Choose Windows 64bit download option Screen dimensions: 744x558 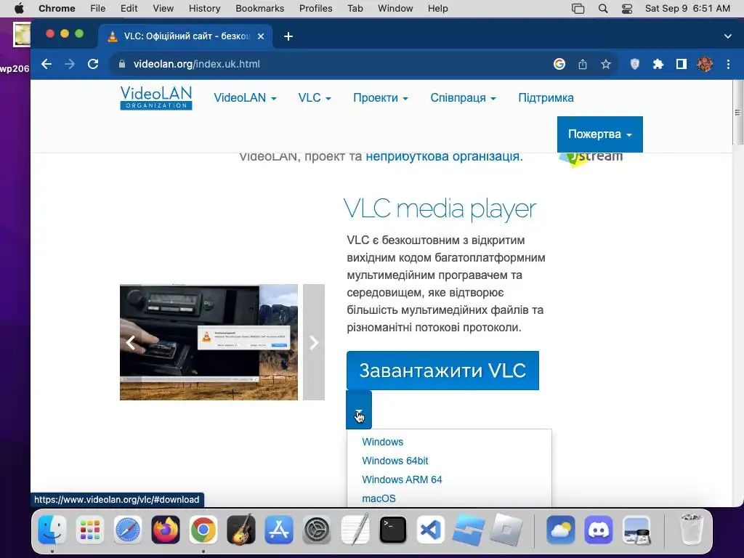point(395,461)
